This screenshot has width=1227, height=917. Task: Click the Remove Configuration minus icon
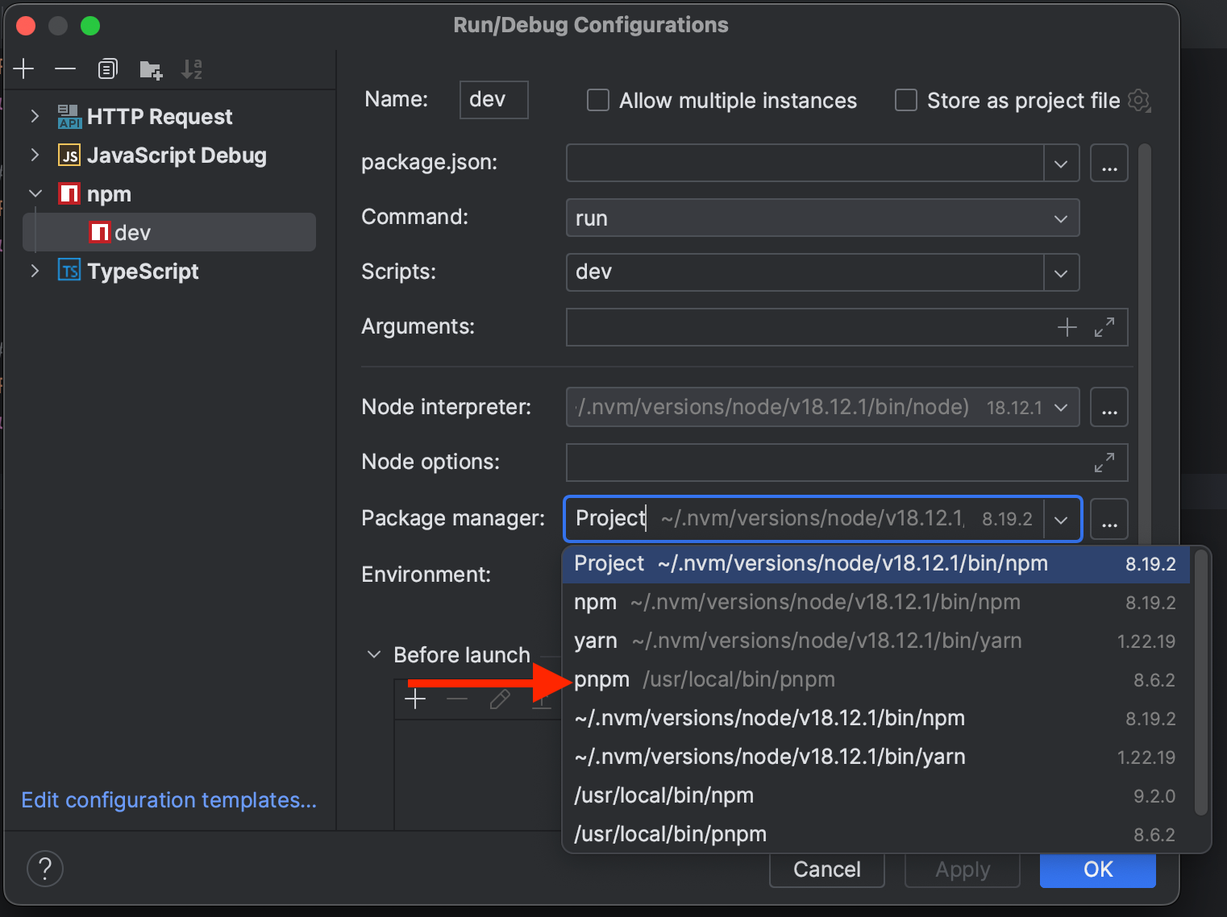point(65,69)
